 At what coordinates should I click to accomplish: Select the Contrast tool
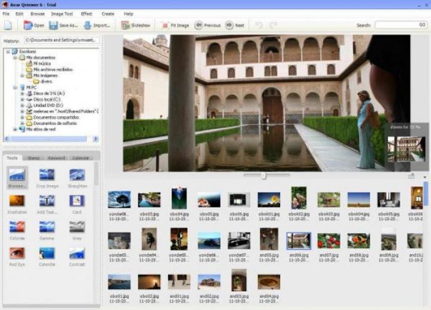[77, 256]
